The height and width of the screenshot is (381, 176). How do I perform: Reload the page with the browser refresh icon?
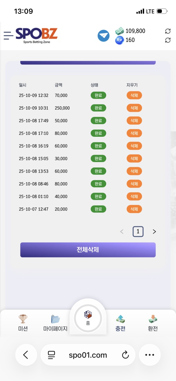[x=125, y=355]
